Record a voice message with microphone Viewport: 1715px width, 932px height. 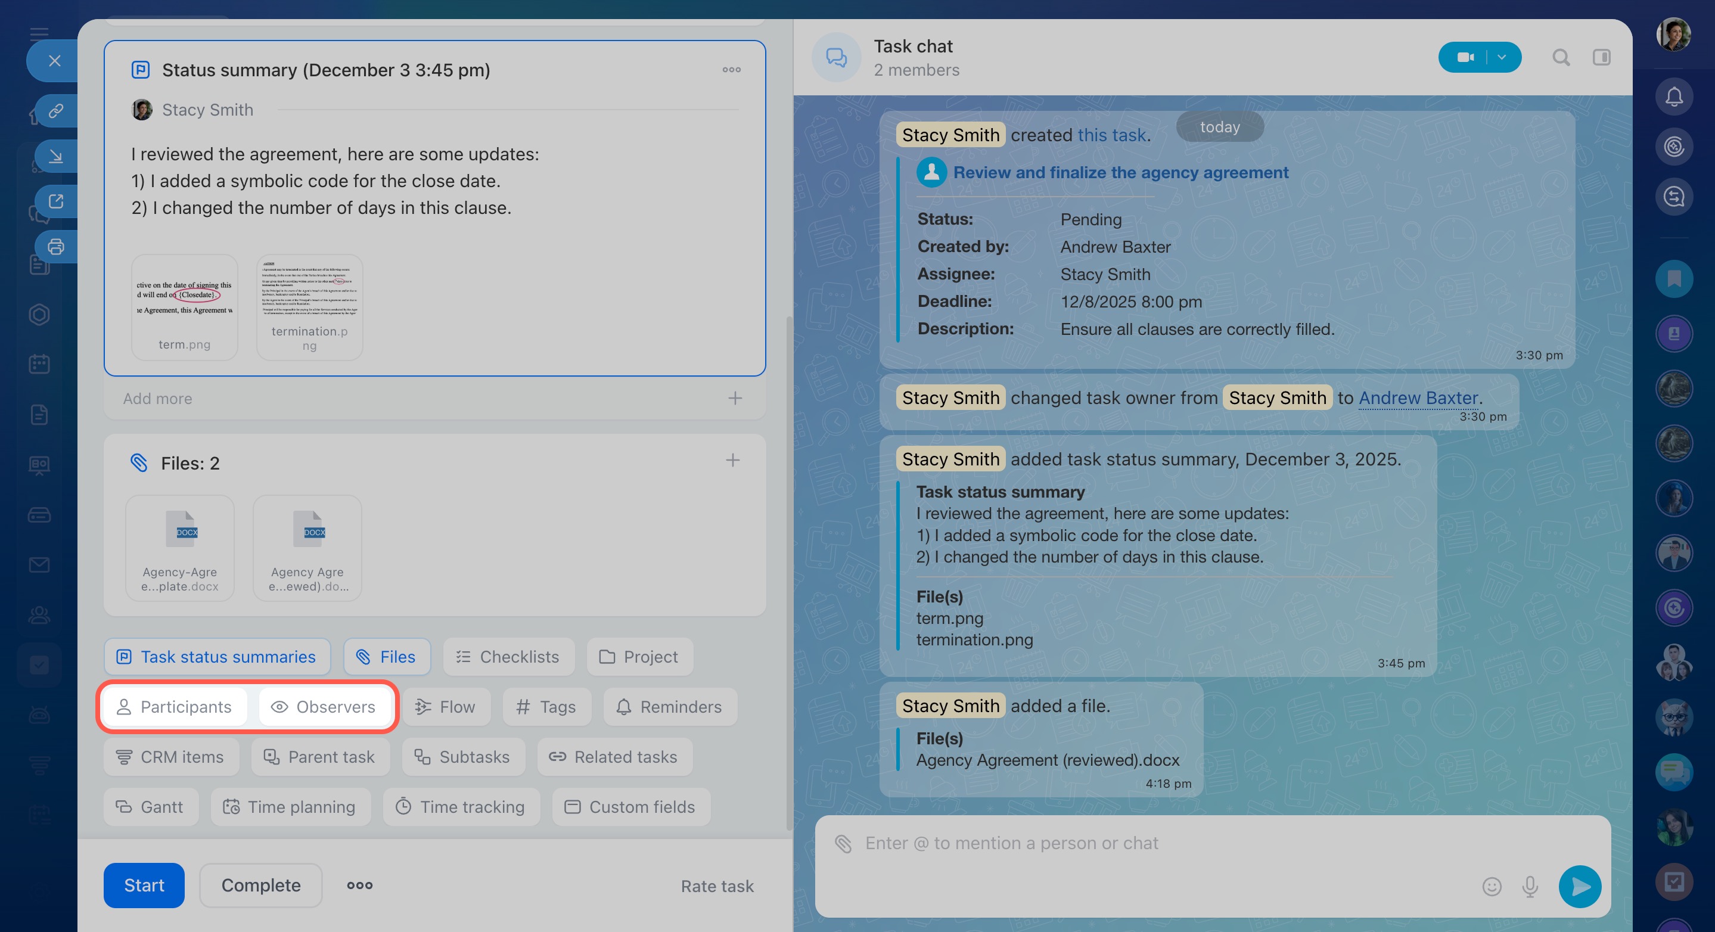click(1530, 886)
